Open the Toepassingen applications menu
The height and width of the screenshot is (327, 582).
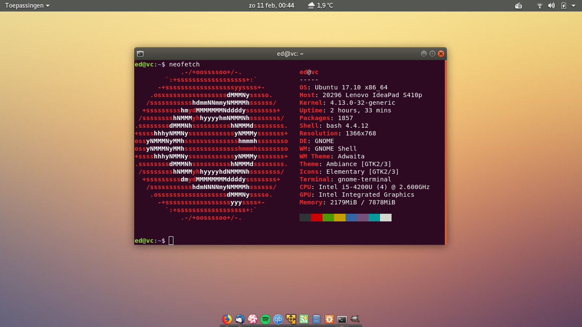[27, 6]
